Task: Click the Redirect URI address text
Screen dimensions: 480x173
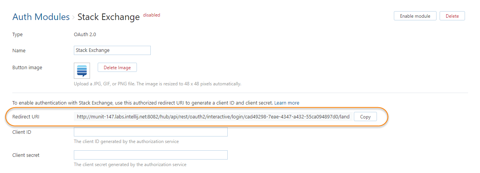Action: (213, 116)
